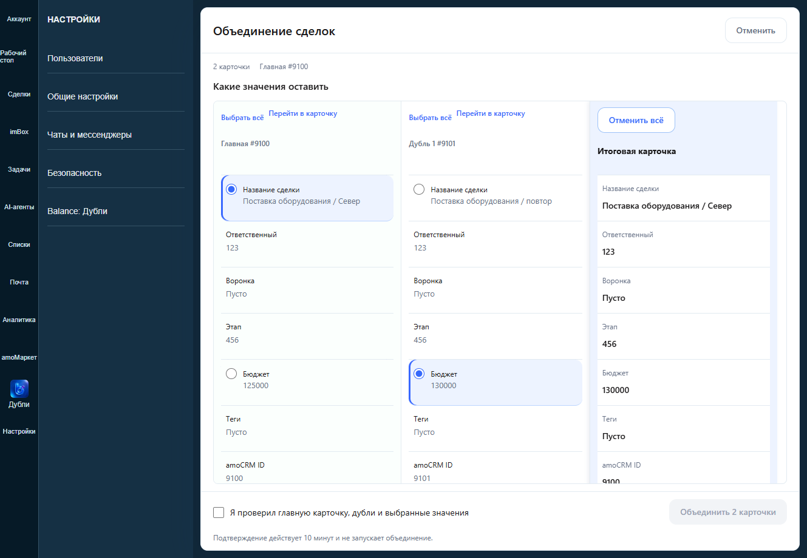Click Отменить button in dialog header
The height and width of the screenshot is (558, 807).
click(755, 30)
